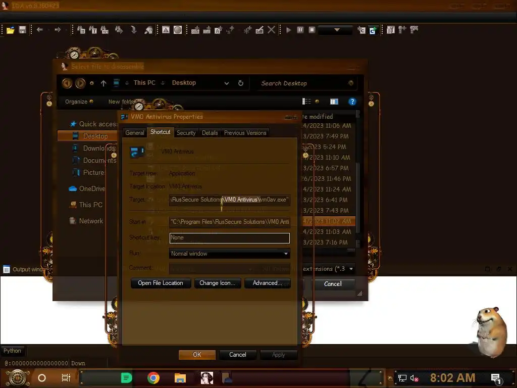The image size is (517, 388).
Task: Select Desktop in the navigation pane
Action: pos(87,136)
